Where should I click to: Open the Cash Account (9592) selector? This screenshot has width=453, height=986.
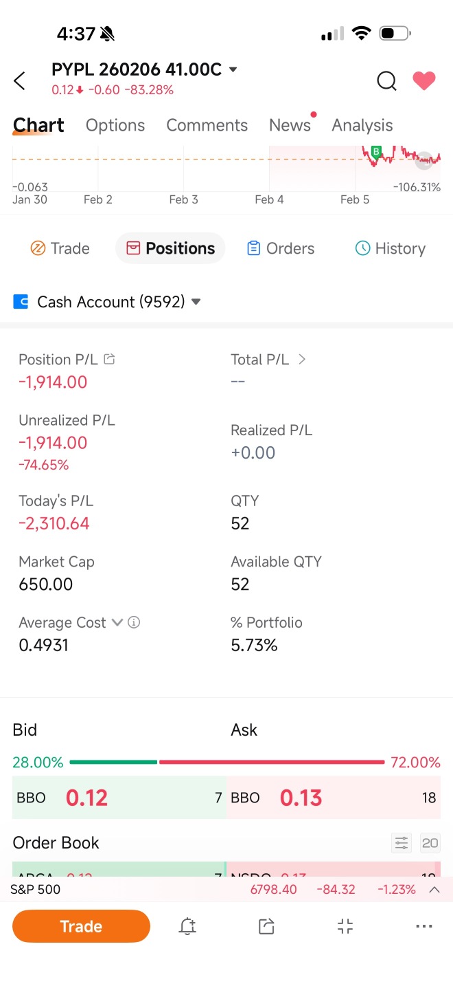[x=108, y=302]
